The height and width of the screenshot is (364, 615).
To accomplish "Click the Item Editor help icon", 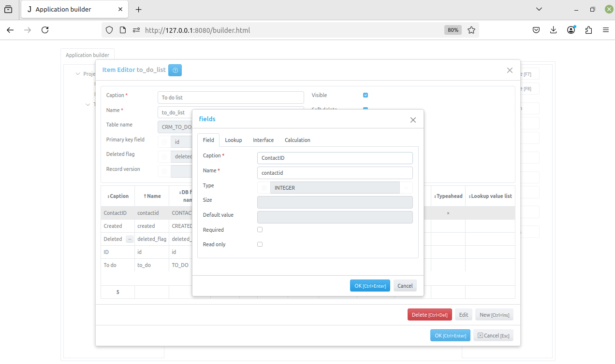I will pos(175,70).
